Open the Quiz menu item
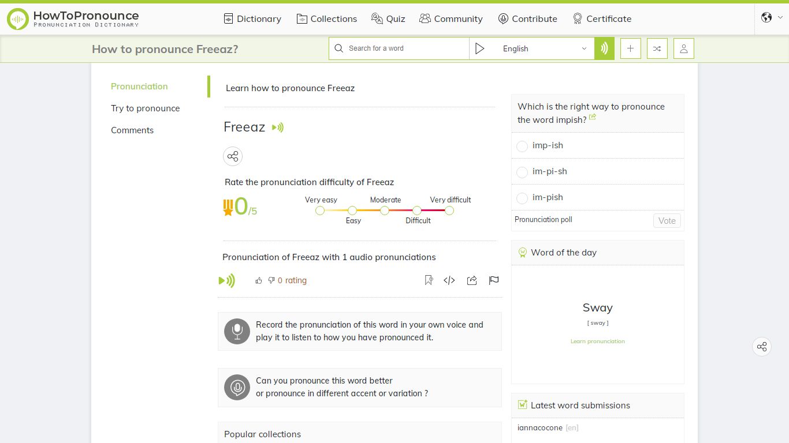This screenshot has height=443, width=789. 388,18
